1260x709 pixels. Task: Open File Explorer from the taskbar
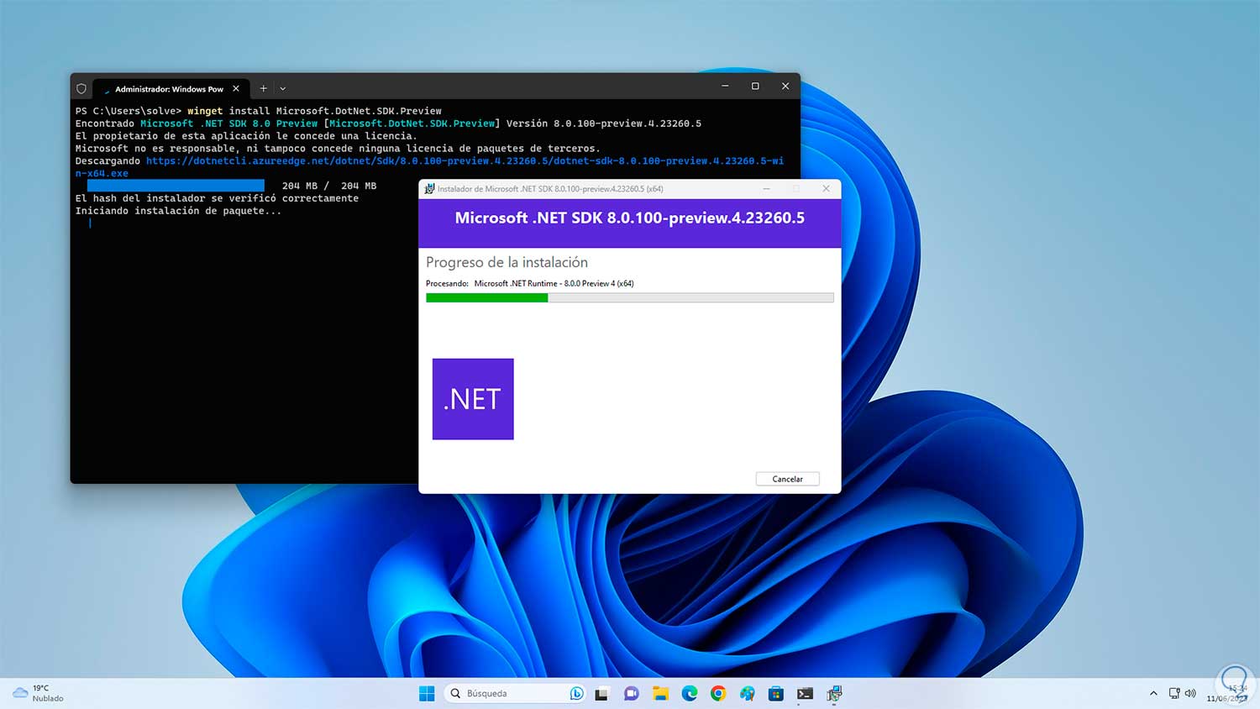(x=661, y=693)
